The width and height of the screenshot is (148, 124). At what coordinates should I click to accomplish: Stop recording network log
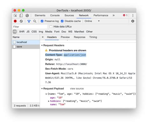point(15,21)
